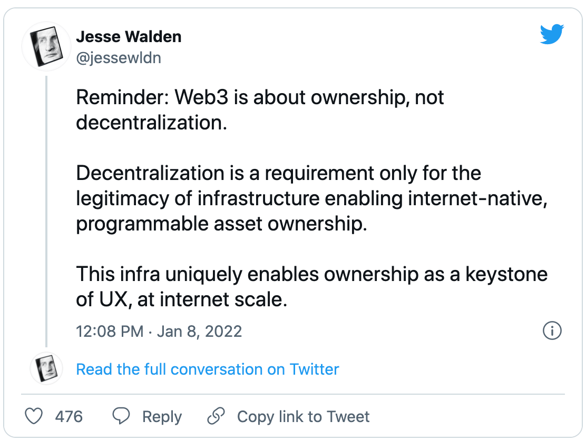Viewport: 586px width, 441px height.
Task: Click the Jan 8, 2022 date
Action: point(200,332)
